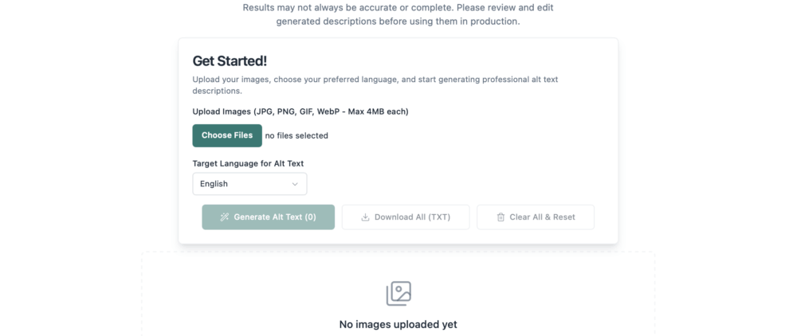
Task: Click the Generate Alt Text (0) button
Action: point(269,217)
